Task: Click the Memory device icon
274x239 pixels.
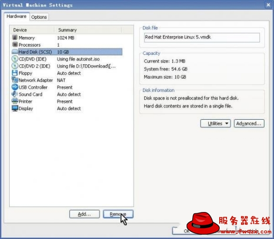Action: (x=15, y=37)
